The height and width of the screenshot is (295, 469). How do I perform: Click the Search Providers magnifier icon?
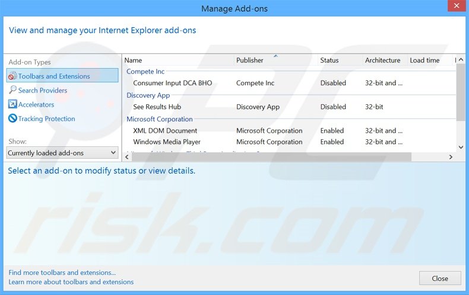[12, 90]
